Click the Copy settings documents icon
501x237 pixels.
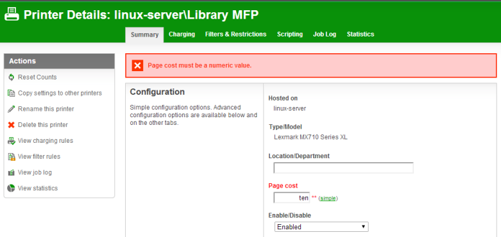pyautogui.click(x=11, y=93)
